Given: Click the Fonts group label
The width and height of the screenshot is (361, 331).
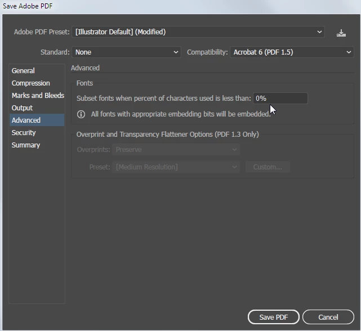Looking at the screenshot, I should [84, 83].
